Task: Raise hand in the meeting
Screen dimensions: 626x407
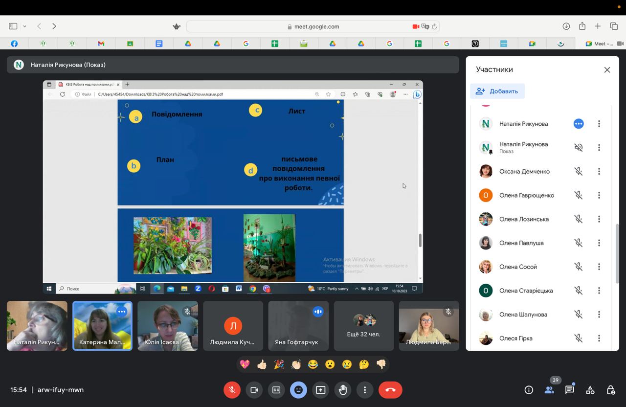Action: pos(343,390)
